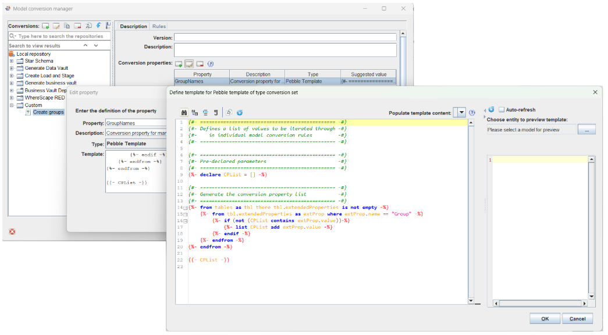Click the preview pane horizontal scrollbar
This screenshot has height=335, width=608.
(x=540, y=303)
